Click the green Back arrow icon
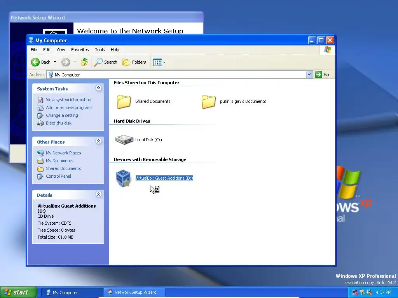398x298 pixels. [x=35, y=62]
